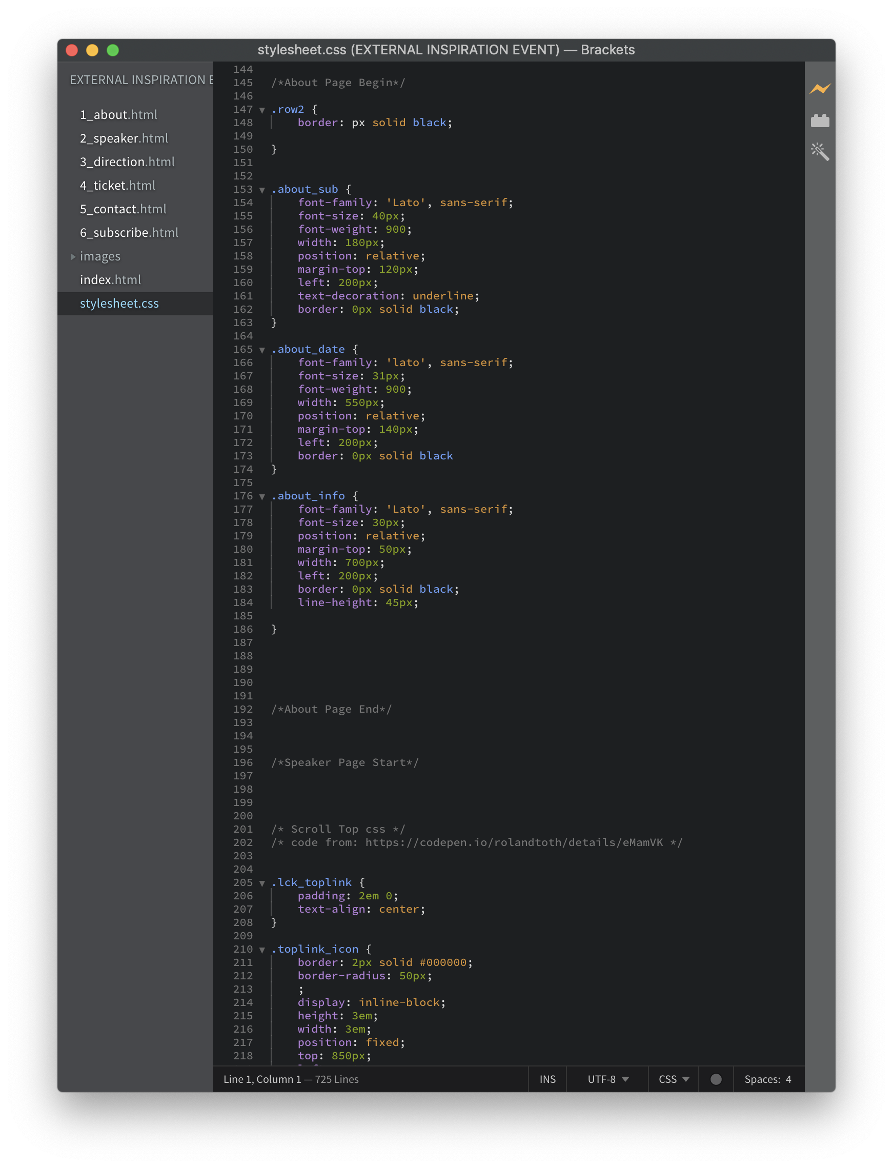
Task: Click the /*About Page End*/ comment
Action: 331,709
